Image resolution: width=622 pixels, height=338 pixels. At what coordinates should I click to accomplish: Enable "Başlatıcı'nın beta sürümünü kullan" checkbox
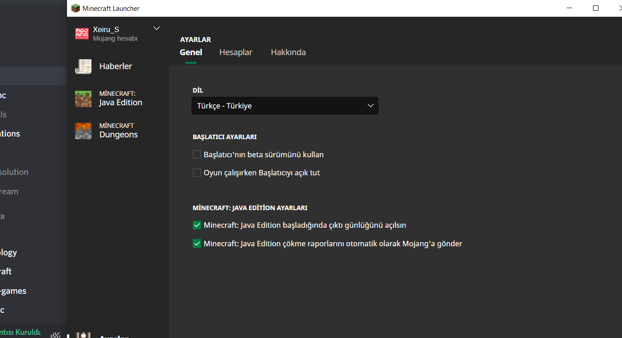coord(197,155)
